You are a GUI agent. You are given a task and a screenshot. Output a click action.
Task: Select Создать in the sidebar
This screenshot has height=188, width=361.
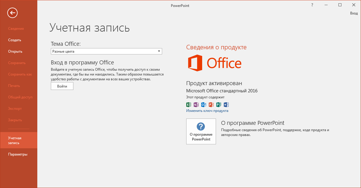click(x=15, y=40)
